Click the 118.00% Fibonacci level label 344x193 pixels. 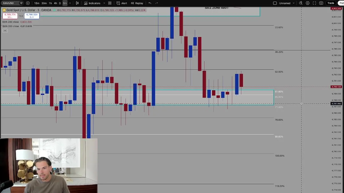[x=280, y=186]
